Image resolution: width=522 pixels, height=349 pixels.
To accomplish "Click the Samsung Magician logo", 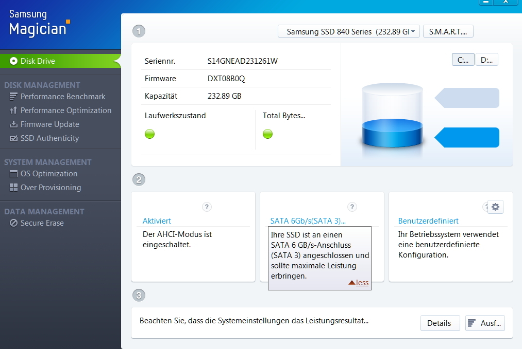I will [39, 23].
